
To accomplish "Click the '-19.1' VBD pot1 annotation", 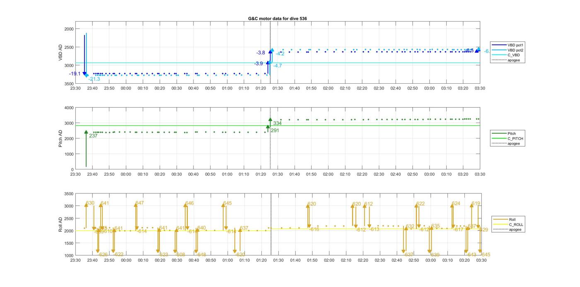I will coord(75,74).
